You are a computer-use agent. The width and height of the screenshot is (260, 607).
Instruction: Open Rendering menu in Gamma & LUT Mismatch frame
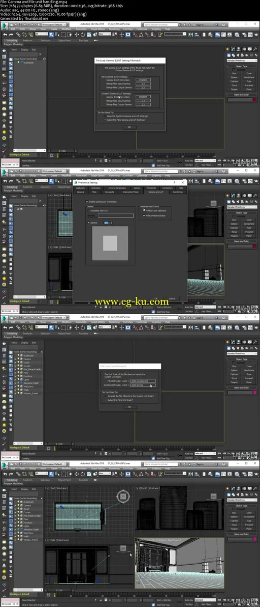pyautogui.click(x=114, y=29)
